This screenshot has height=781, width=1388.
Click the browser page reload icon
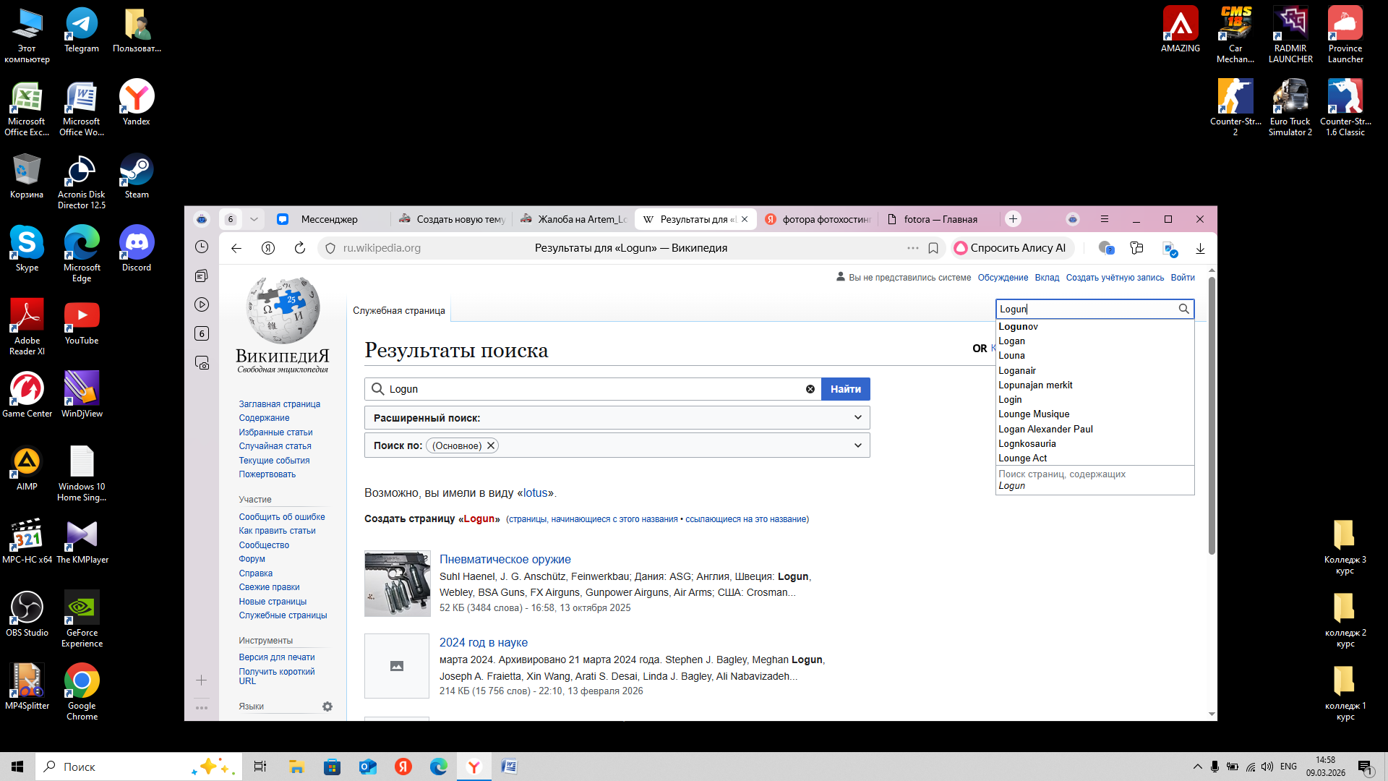300,248
